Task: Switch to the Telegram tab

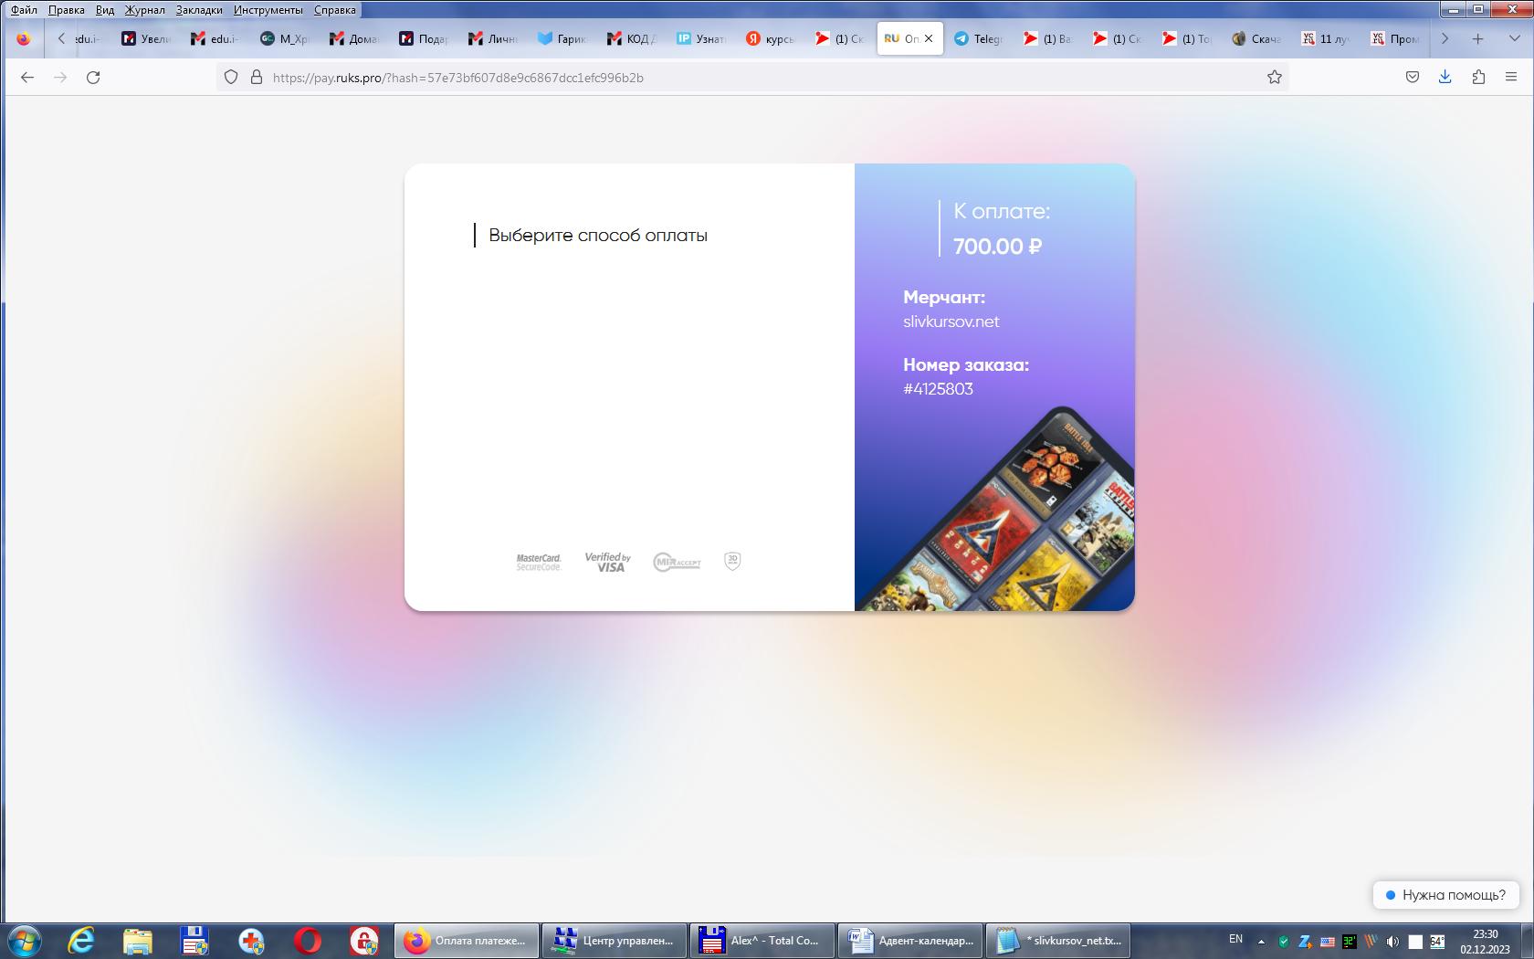Action: click(x=978, y=38)
